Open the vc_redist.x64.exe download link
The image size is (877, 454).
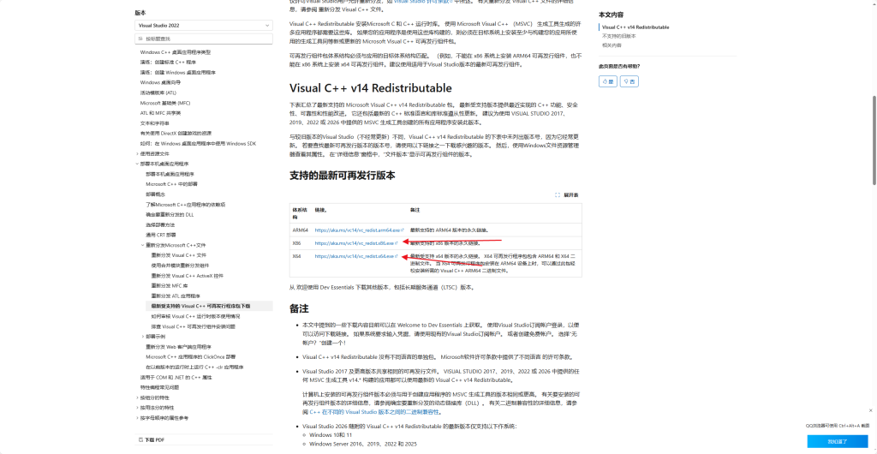coord(355,256)
